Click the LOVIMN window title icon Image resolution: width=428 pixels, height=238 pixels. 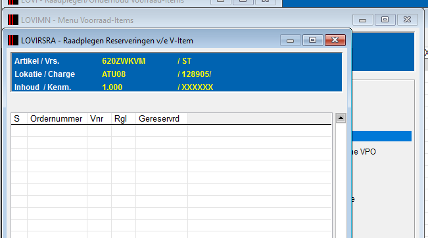click(13, 20)
